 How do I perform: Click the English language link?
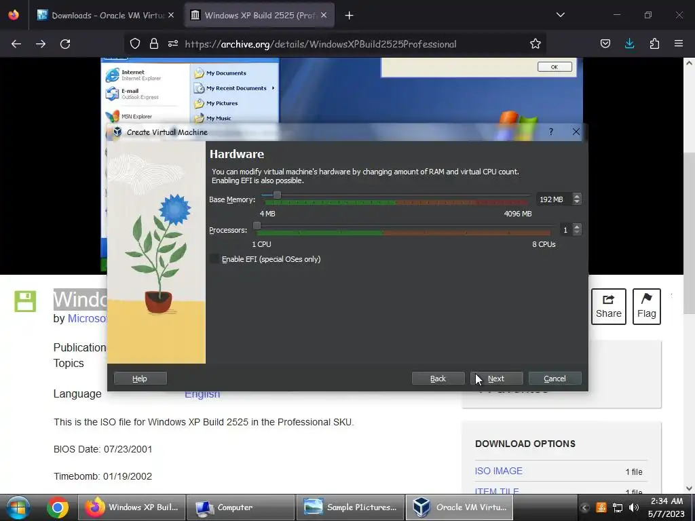(202, 394)
